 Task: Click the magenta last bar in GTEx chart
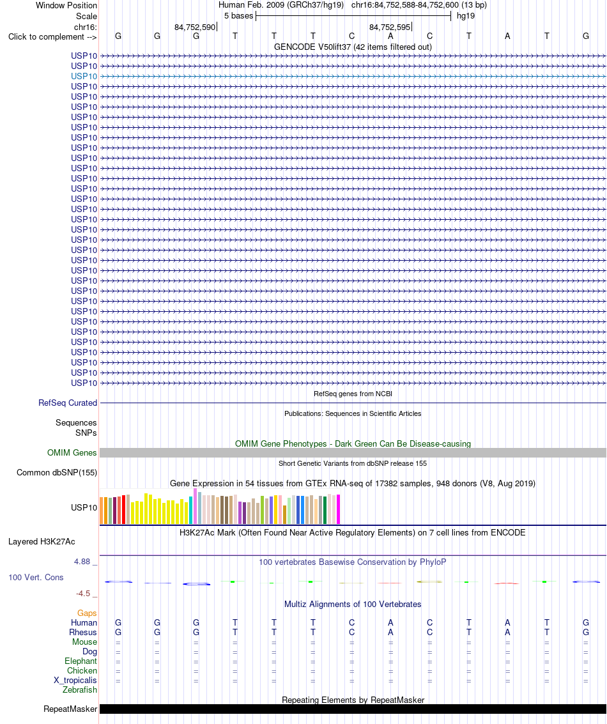point(339,509)
